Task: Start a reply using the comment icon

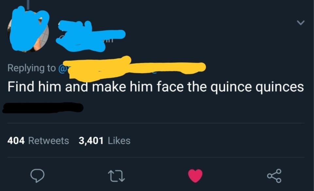Action: (x=38, y=175)
